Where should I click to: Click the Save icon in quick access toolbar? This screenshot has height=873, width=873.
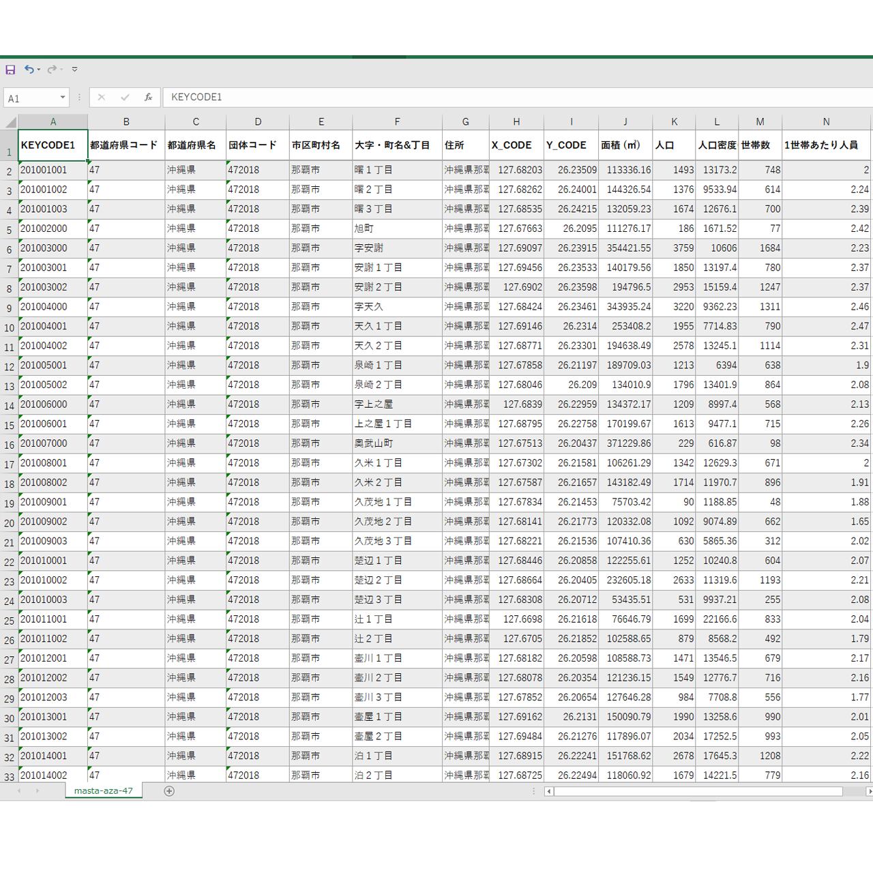coord(10,70)
